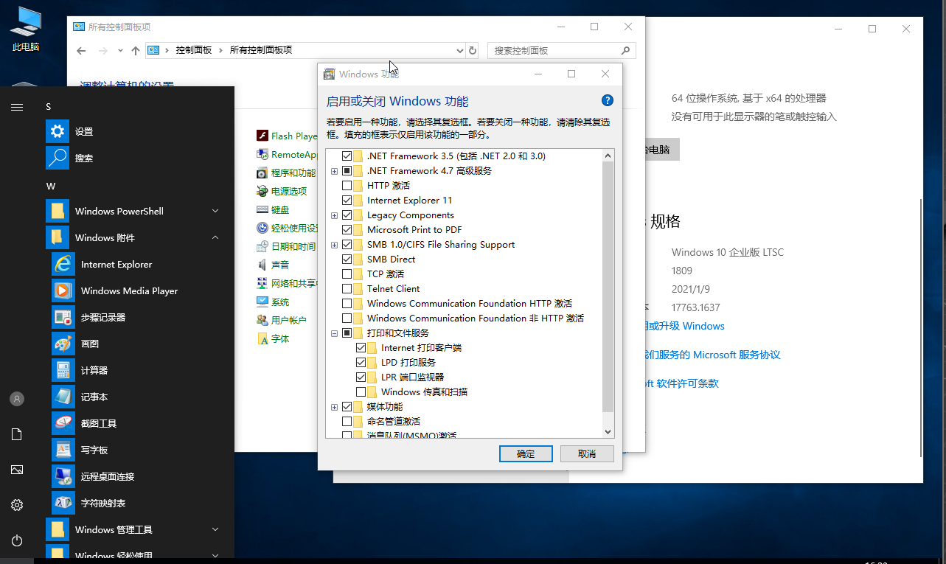Uncheck .NET Framework 3.5 feature
The width and height of the screenshot is (946, 564).
tap(347, 156)
